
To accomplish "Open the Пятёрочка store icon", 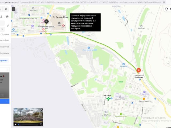I will [13, 30].
